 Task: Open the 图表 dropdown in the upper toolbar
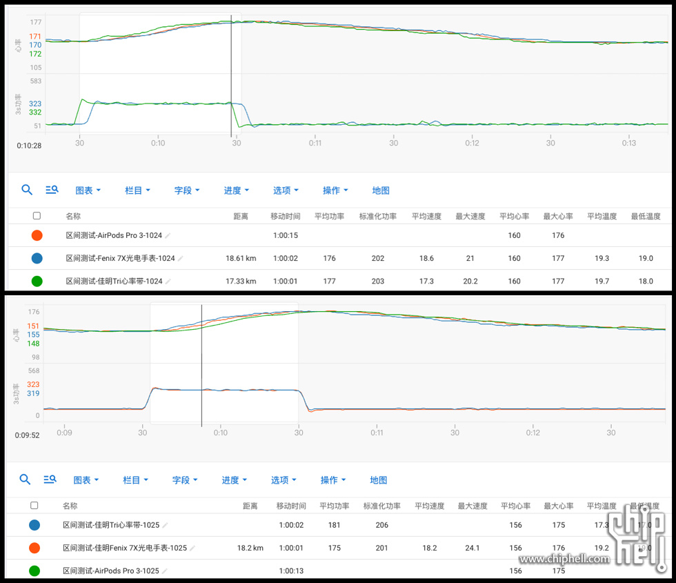tap(88, 190)
